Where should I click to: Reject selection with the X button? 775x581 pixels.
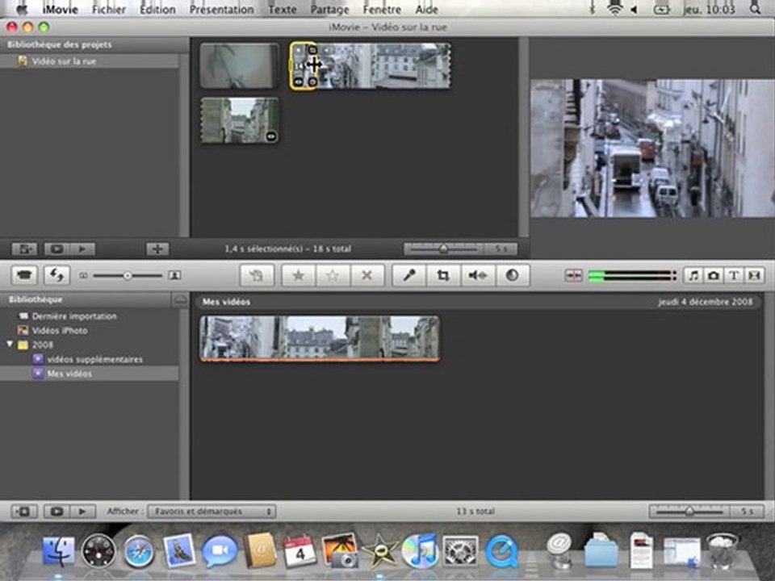[367, 275]
